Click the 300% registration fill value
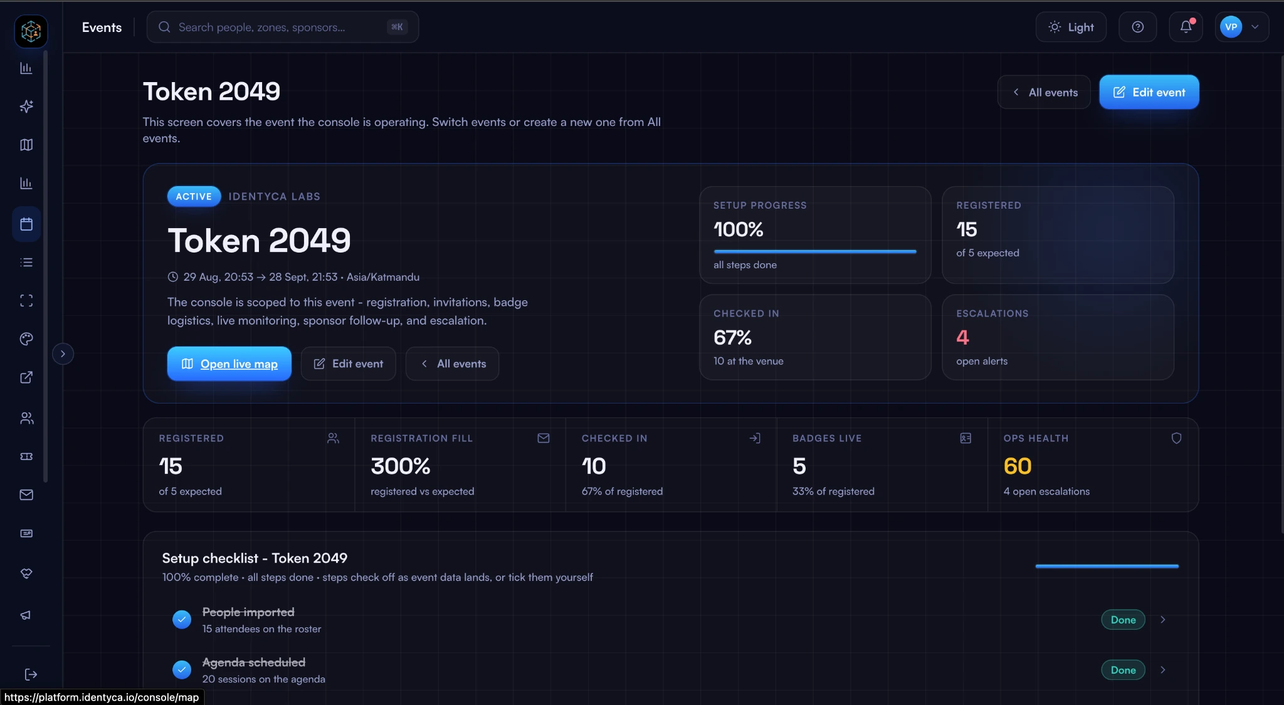The image size is (1284, 705). click(400, 466)
